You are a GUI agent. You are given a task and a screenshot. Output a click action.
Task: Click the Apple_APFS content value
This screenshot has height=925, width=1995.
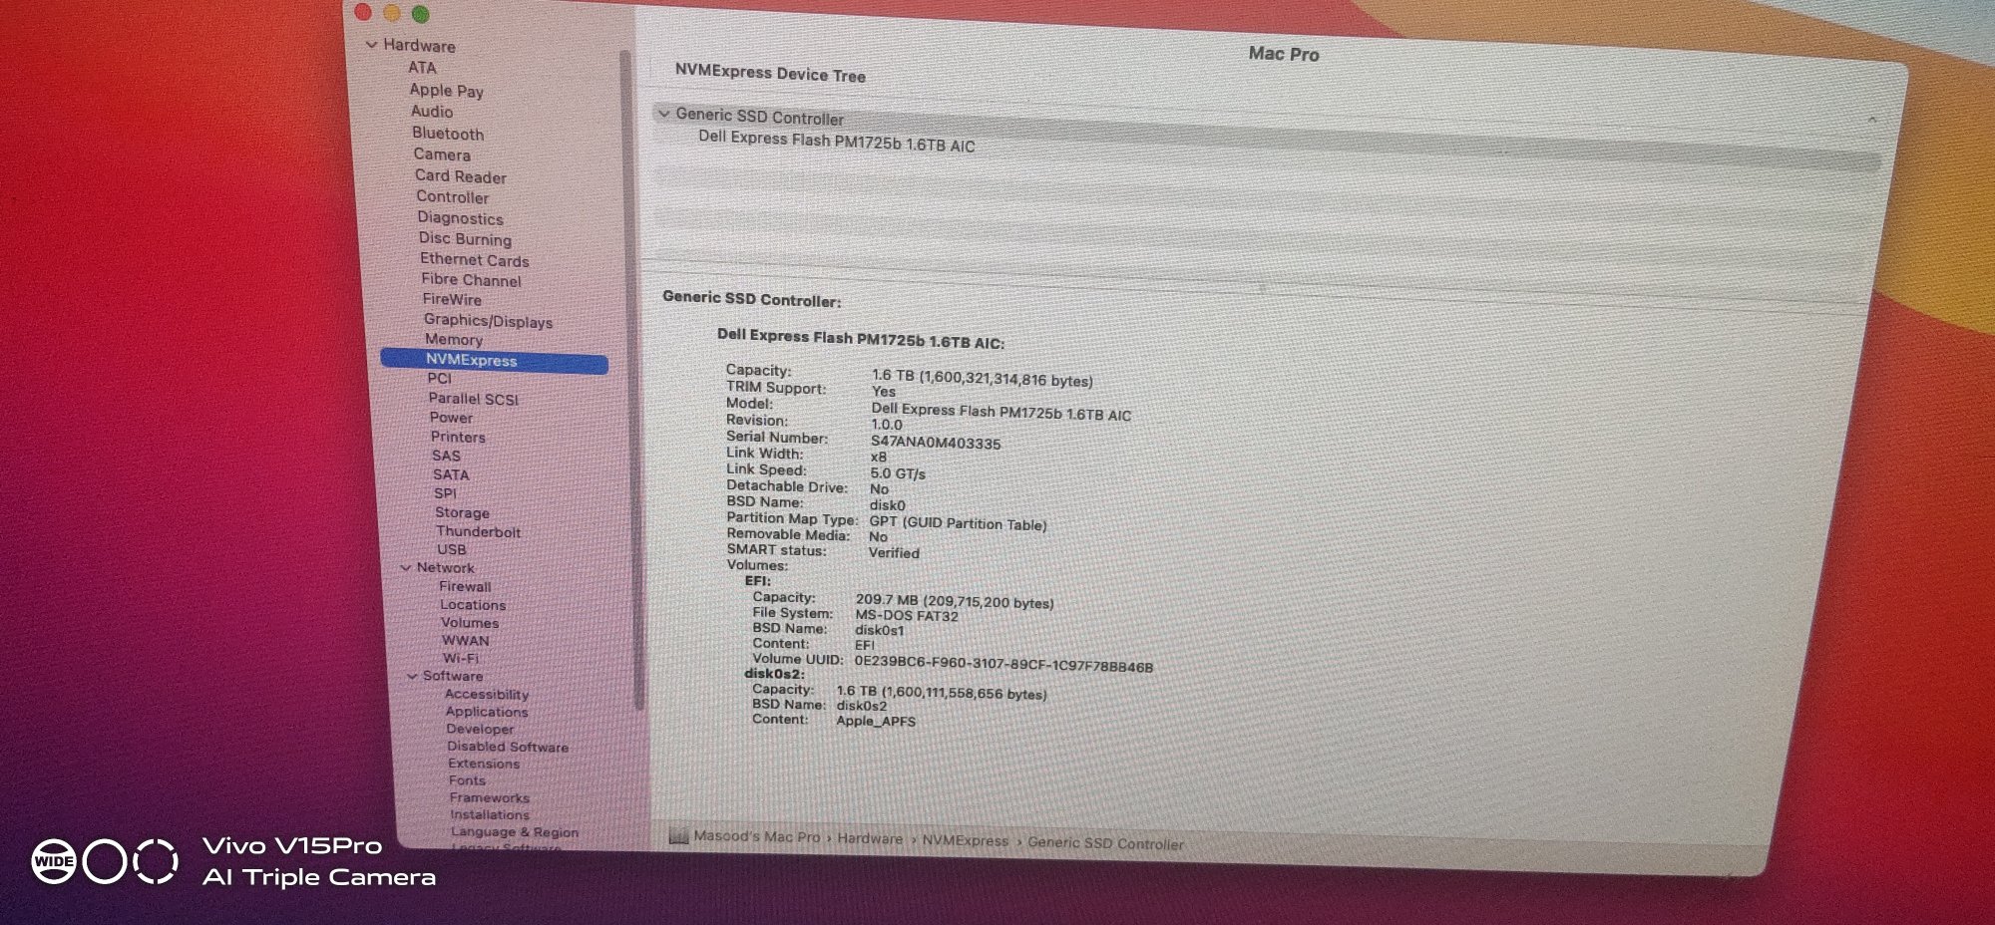click(x=876, y=721)
